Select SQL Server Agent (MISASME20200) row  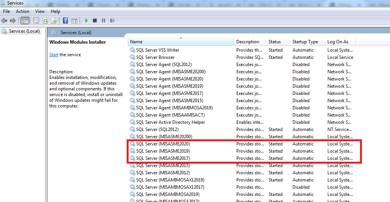click(241, 72)
